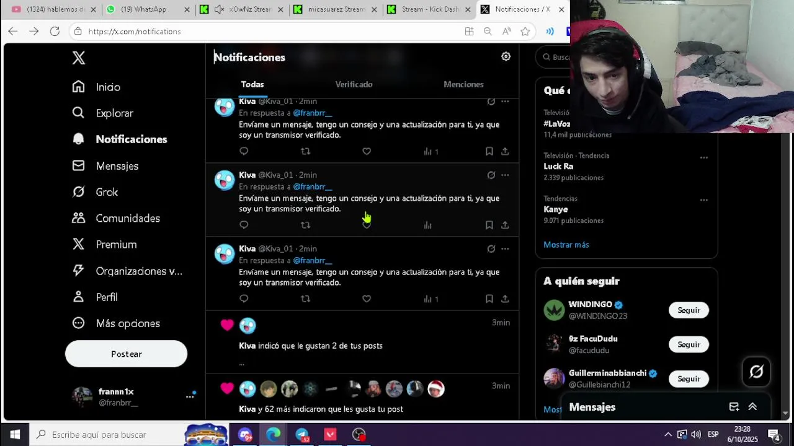Click read aloud icon in address bar

tap(507, 32)
